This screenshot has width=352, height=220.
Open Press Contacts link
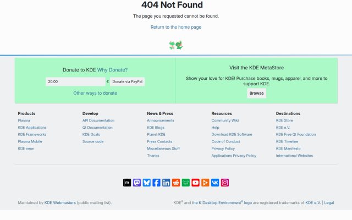coord(159,141)
